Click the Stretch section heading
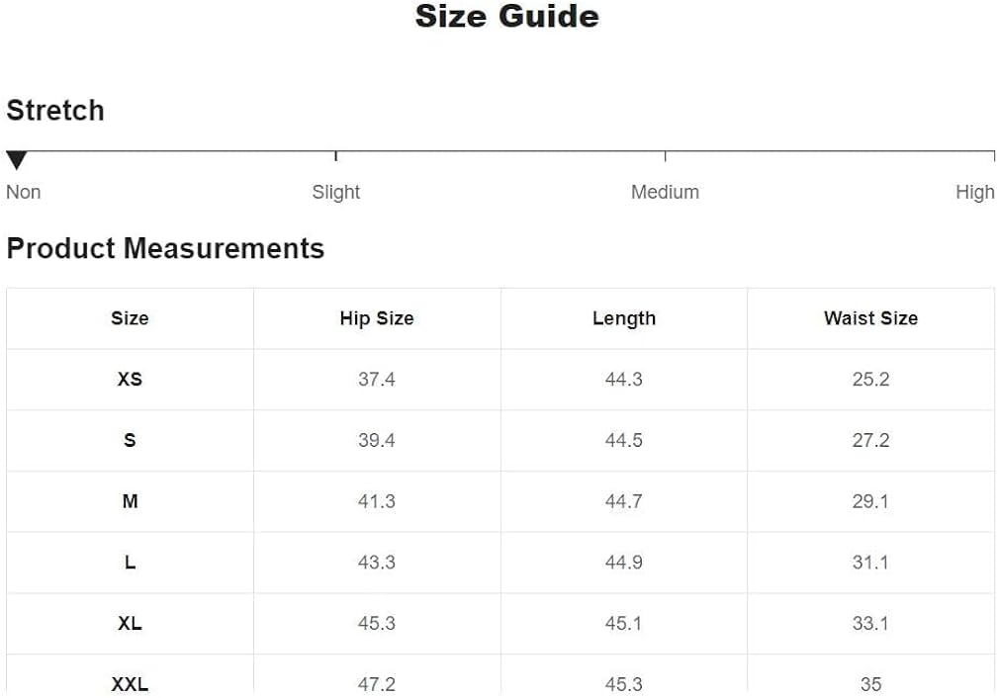The height and width of the screenshot is (698, 998). (x=55, y=110)
